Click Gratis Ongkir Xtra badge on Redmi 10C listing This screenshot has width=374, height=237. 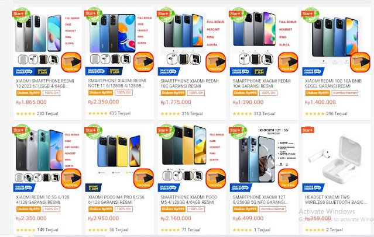[x=169, y=71]
